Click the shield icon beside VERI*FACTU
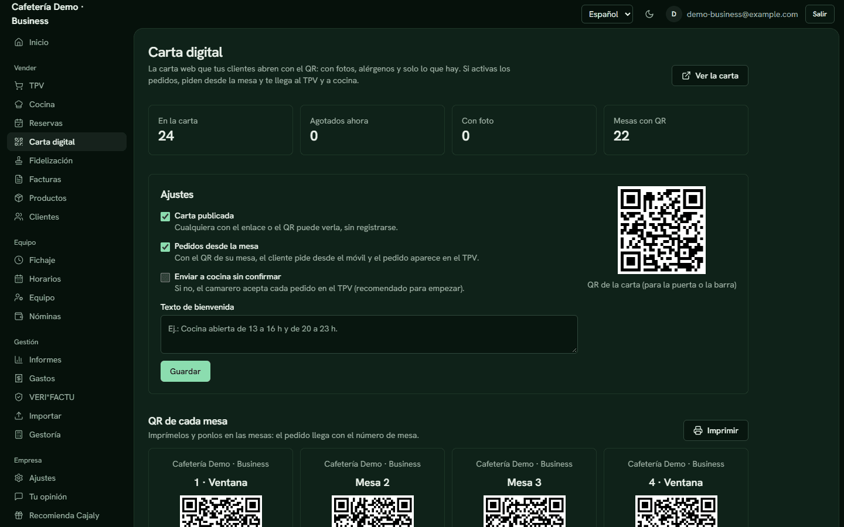Viewport: 844px width, 527px height. pos(19,397)
